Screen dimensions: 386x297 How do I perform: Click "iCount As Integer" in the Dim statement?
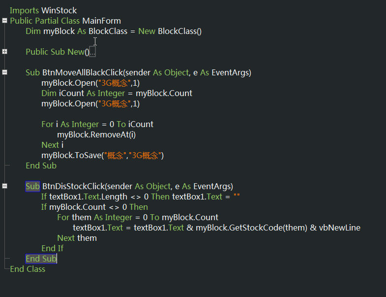tap(92, 94)
